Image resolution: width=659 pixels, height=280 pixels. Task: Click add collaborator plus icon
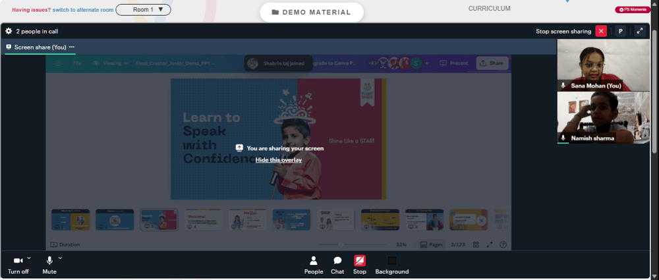(426, 63)
